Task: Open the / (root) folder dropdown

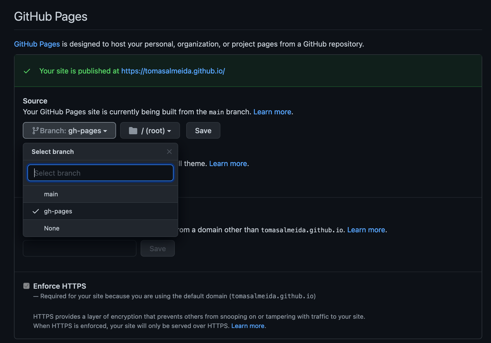Action: 150,130
